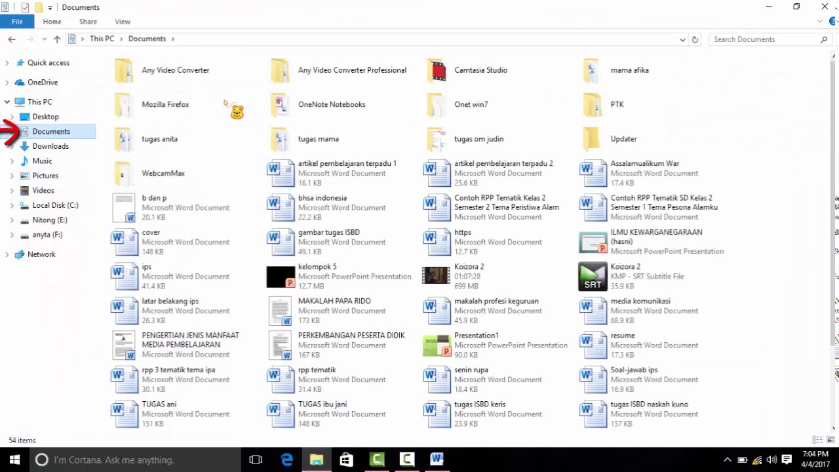Open the Home ribbon tab

click(52, 22)
